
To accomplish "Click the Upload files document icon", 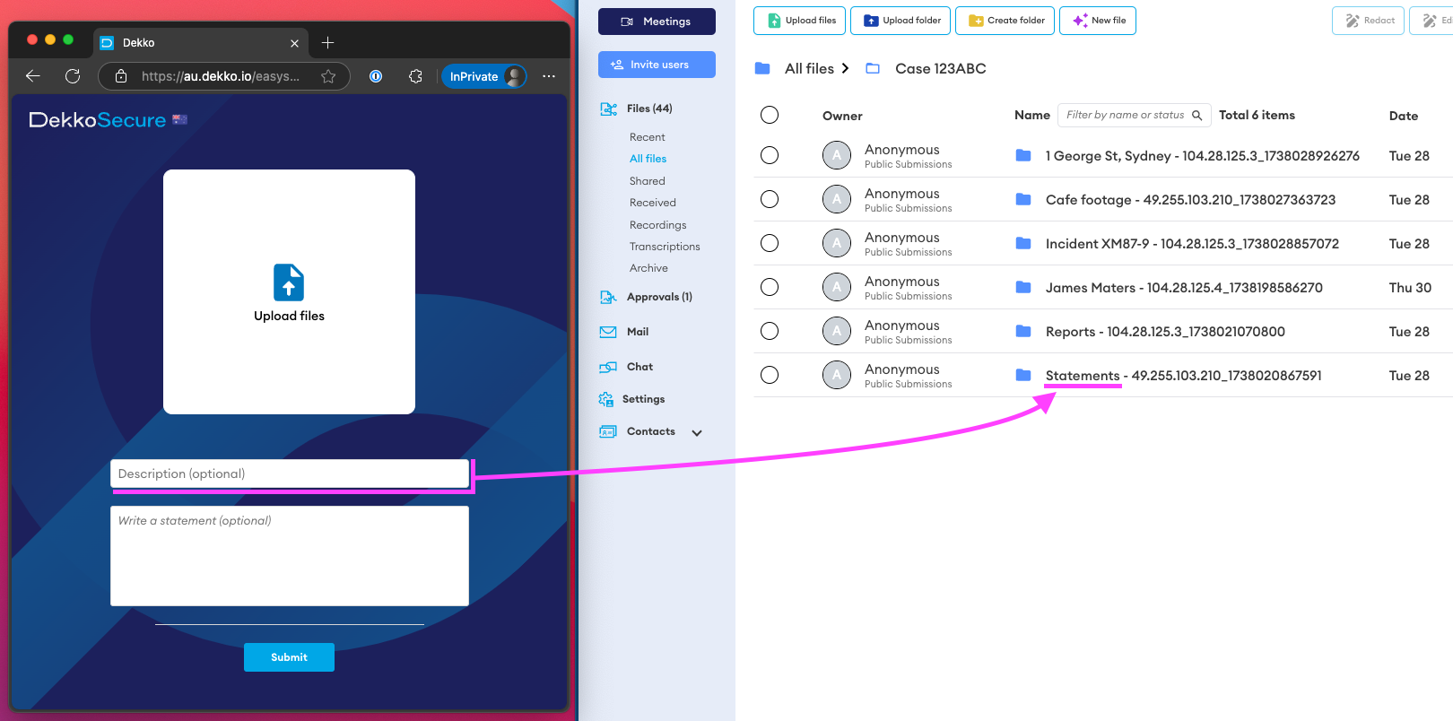I will 289,282.
